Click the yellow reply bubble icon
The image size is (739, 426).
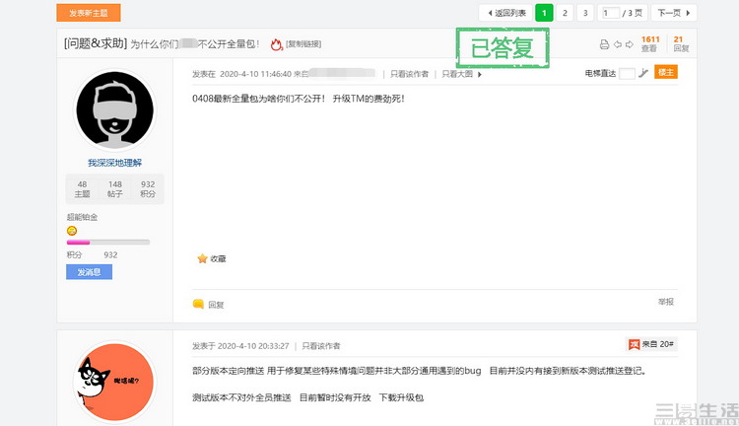[198, 304]
